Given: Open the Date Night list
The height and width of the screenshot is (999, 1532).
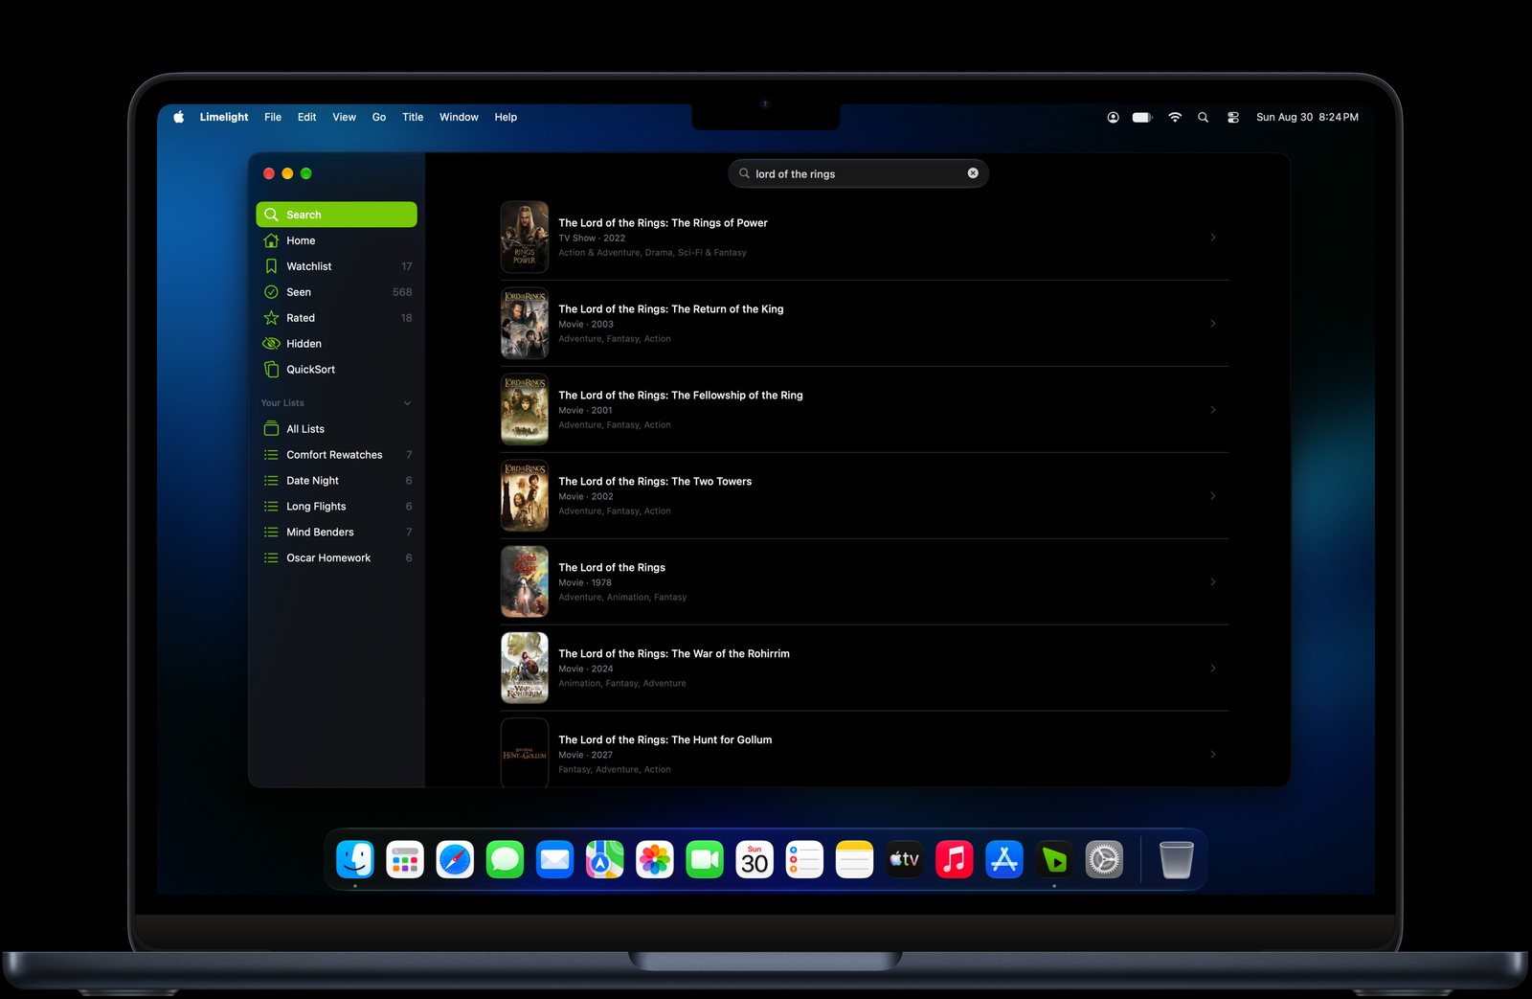Looking at the screenshot, I should 336,481.
